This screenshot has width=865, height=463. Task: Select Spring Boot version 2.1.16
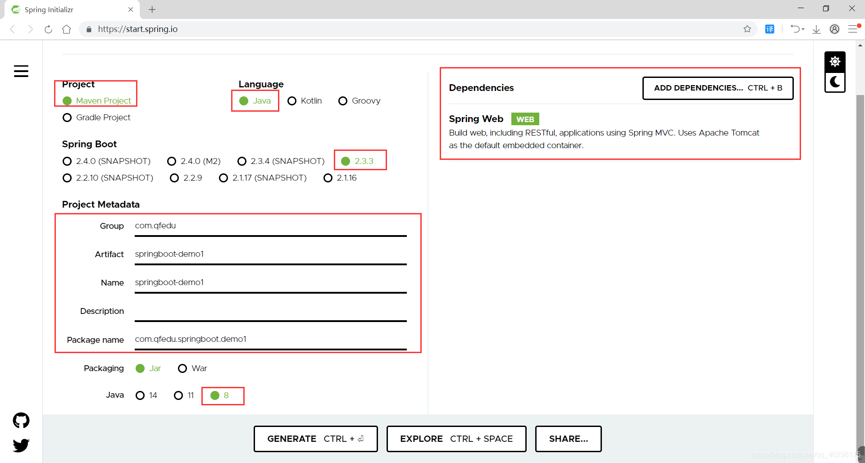pos(340,178)
